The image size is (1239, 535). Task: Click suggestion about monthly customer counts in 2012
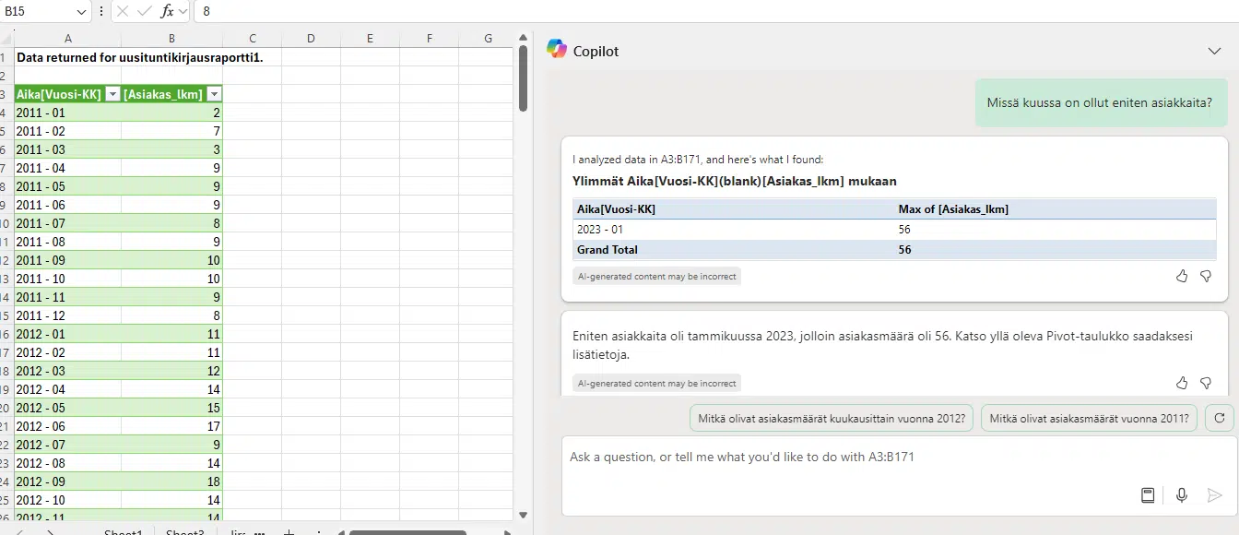point(832,418)
